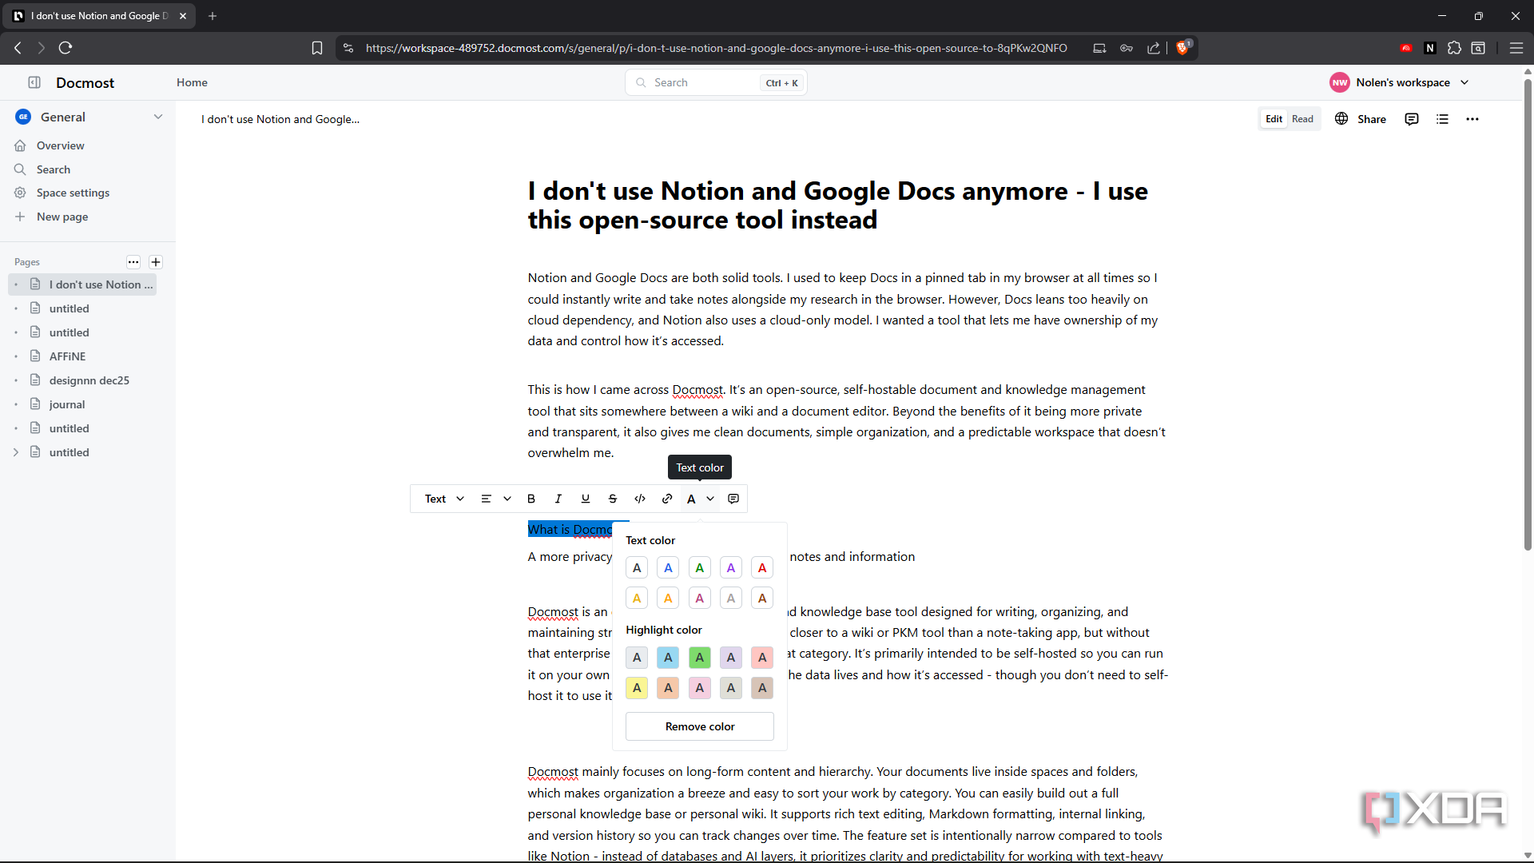Screen dimensions: 1534x863
Task: Pick the yellow highlight color swatch
Action: [637, 688]
